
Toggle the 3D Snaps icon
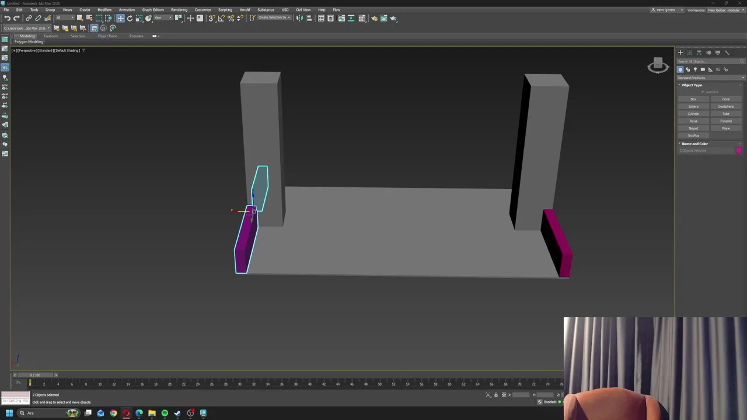[212, 18]
